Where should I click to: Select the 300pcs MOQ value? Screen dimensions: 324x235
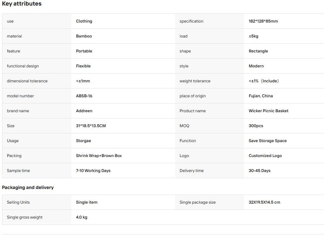[256, 126]
